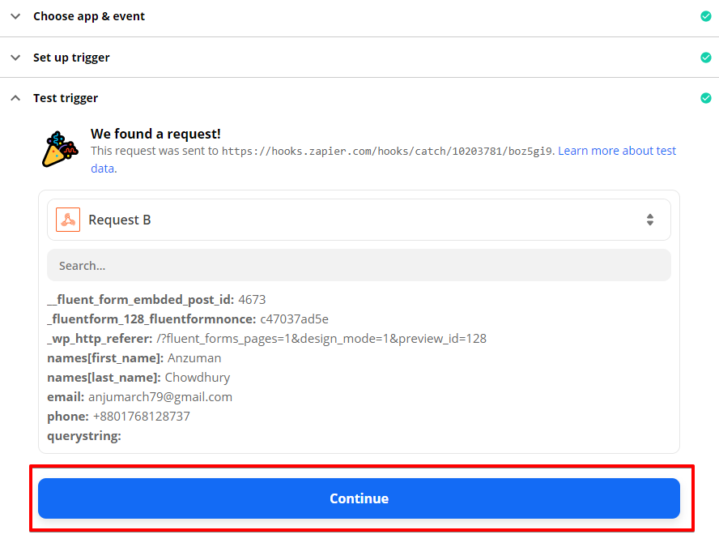Expand the Set up trigger section

pos(15,58)
